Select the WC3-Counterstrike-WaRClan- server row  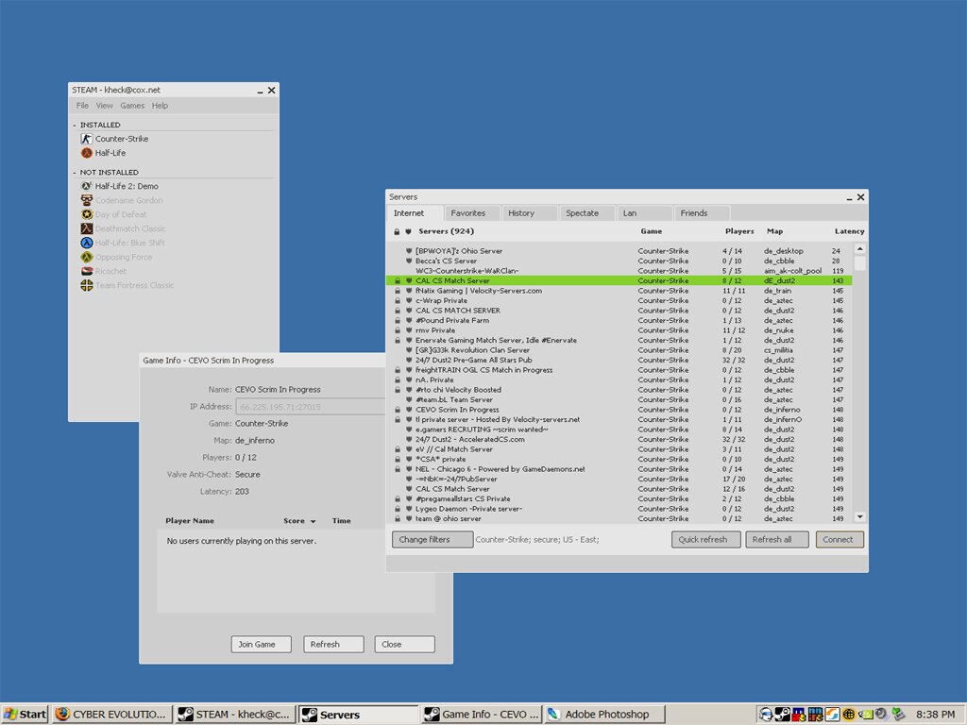tap(619, 271)
